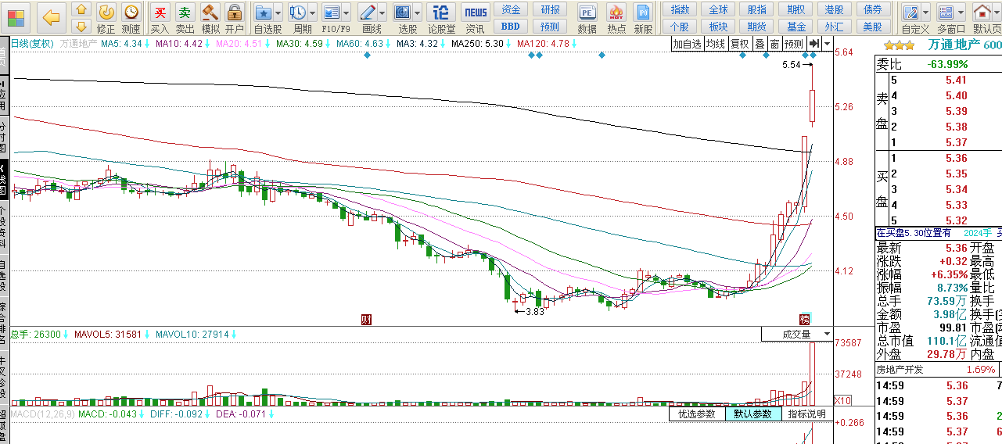The image size is (1002, 444).
Task: Expand the F10/F9 dropdown arrow
Action: tap(347, 13)
